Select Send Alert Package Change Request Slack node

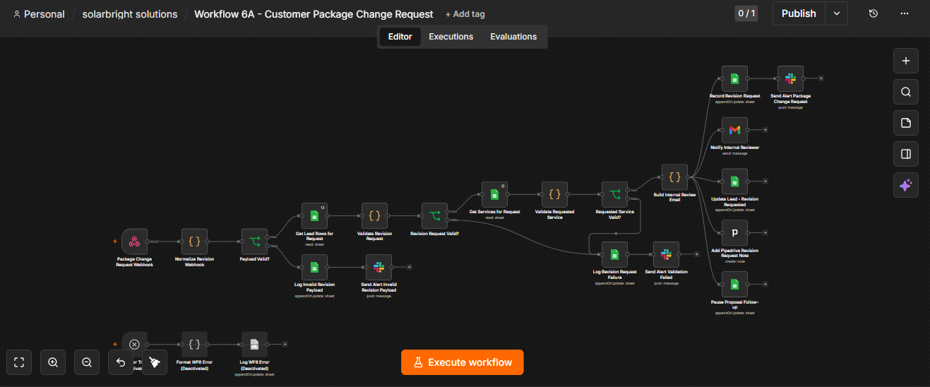click(x=790, y=78)
